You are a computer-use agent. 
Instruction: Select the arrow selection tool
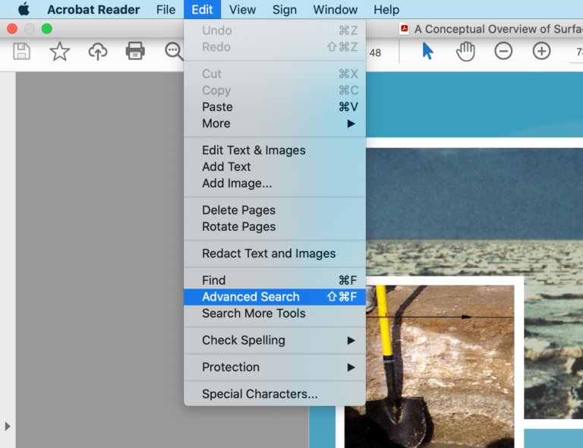tap(427, 52)
